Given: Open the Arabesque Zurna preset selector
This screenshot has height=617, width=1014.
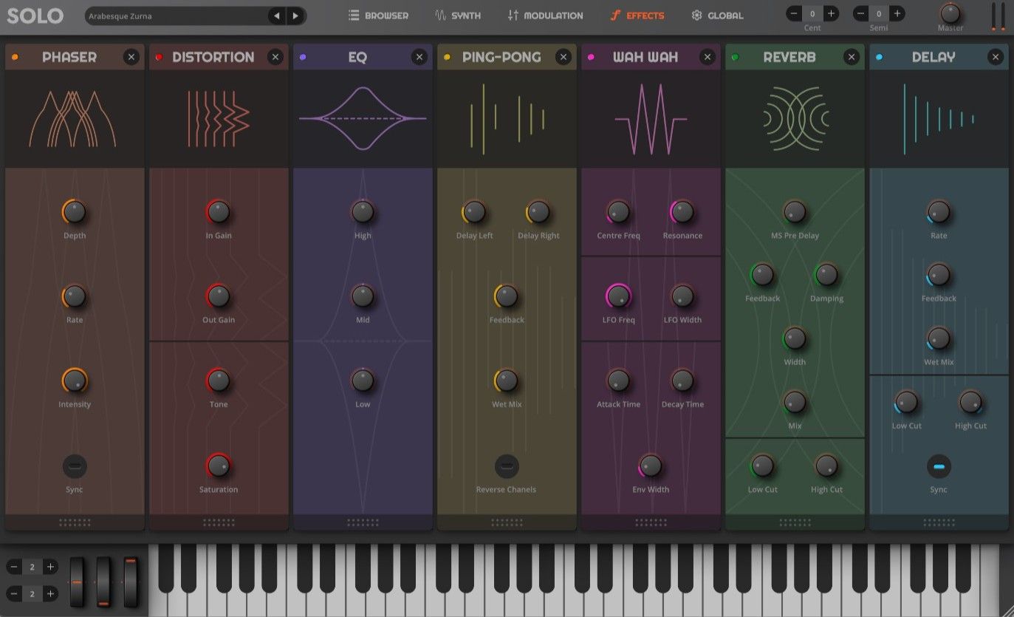Looking at the screenshot, I should (177, 15).
